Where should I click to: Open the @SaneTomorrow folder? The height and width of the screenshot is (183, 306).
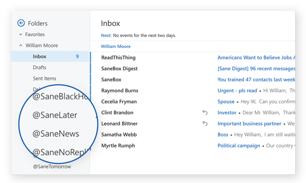tap(52, 167)
